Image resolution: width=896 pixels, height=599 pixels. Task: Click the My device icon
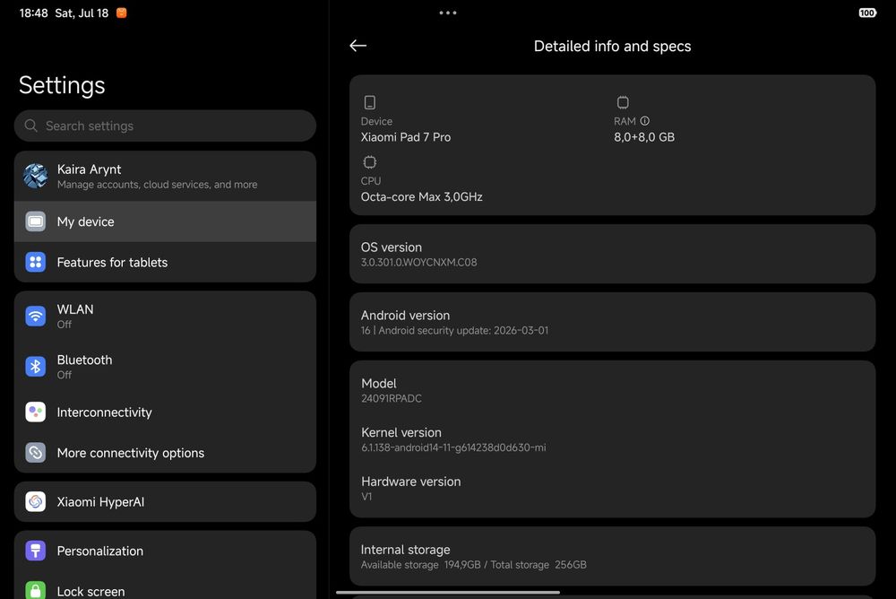coord(36,221)
